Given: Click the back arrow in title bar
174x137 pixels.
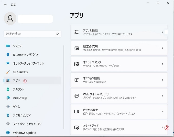Looking at the screenshot, I should (5, 5).
